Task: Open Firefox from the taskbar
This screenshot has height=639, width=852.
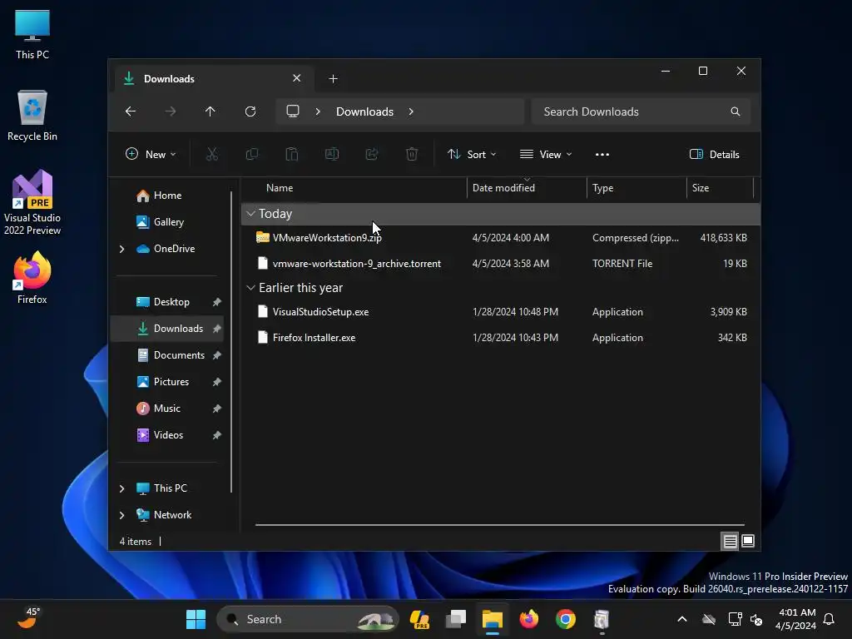Action: [x=528, y=619]
